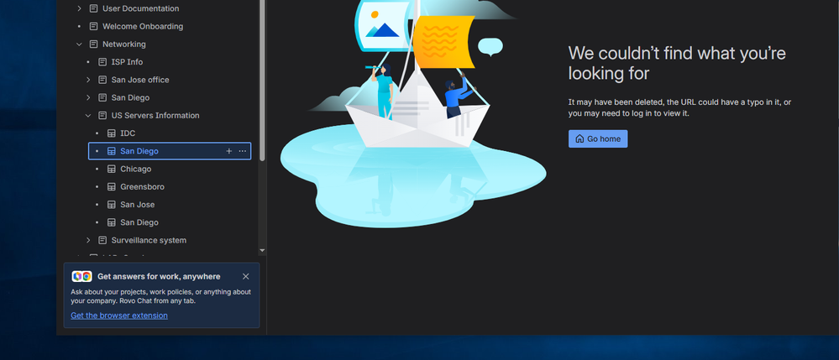Click the User Documentation page icon

[x=93, y=8]
